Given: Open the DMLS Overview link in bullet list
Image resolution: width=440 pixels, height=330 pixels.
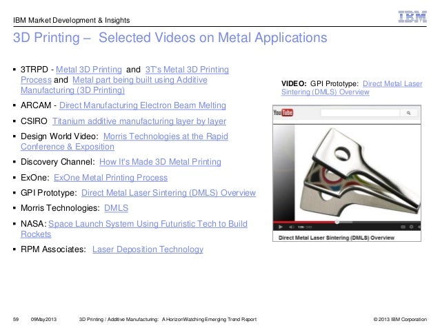Looking at the screenshot, I should pyautogui.click(x=168, y=193).
